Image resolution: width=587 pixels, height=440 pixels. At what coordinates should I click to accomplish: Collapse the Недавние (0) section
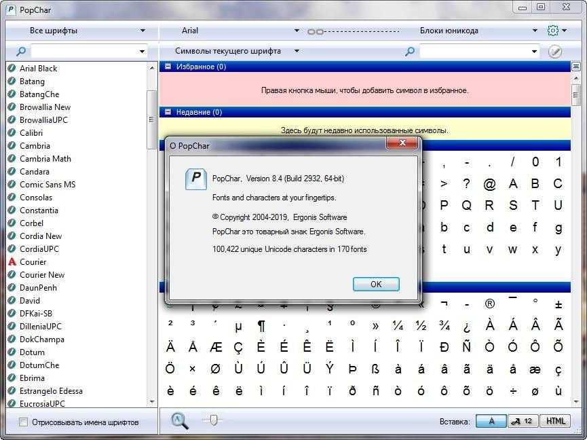(x=168, y=112)
